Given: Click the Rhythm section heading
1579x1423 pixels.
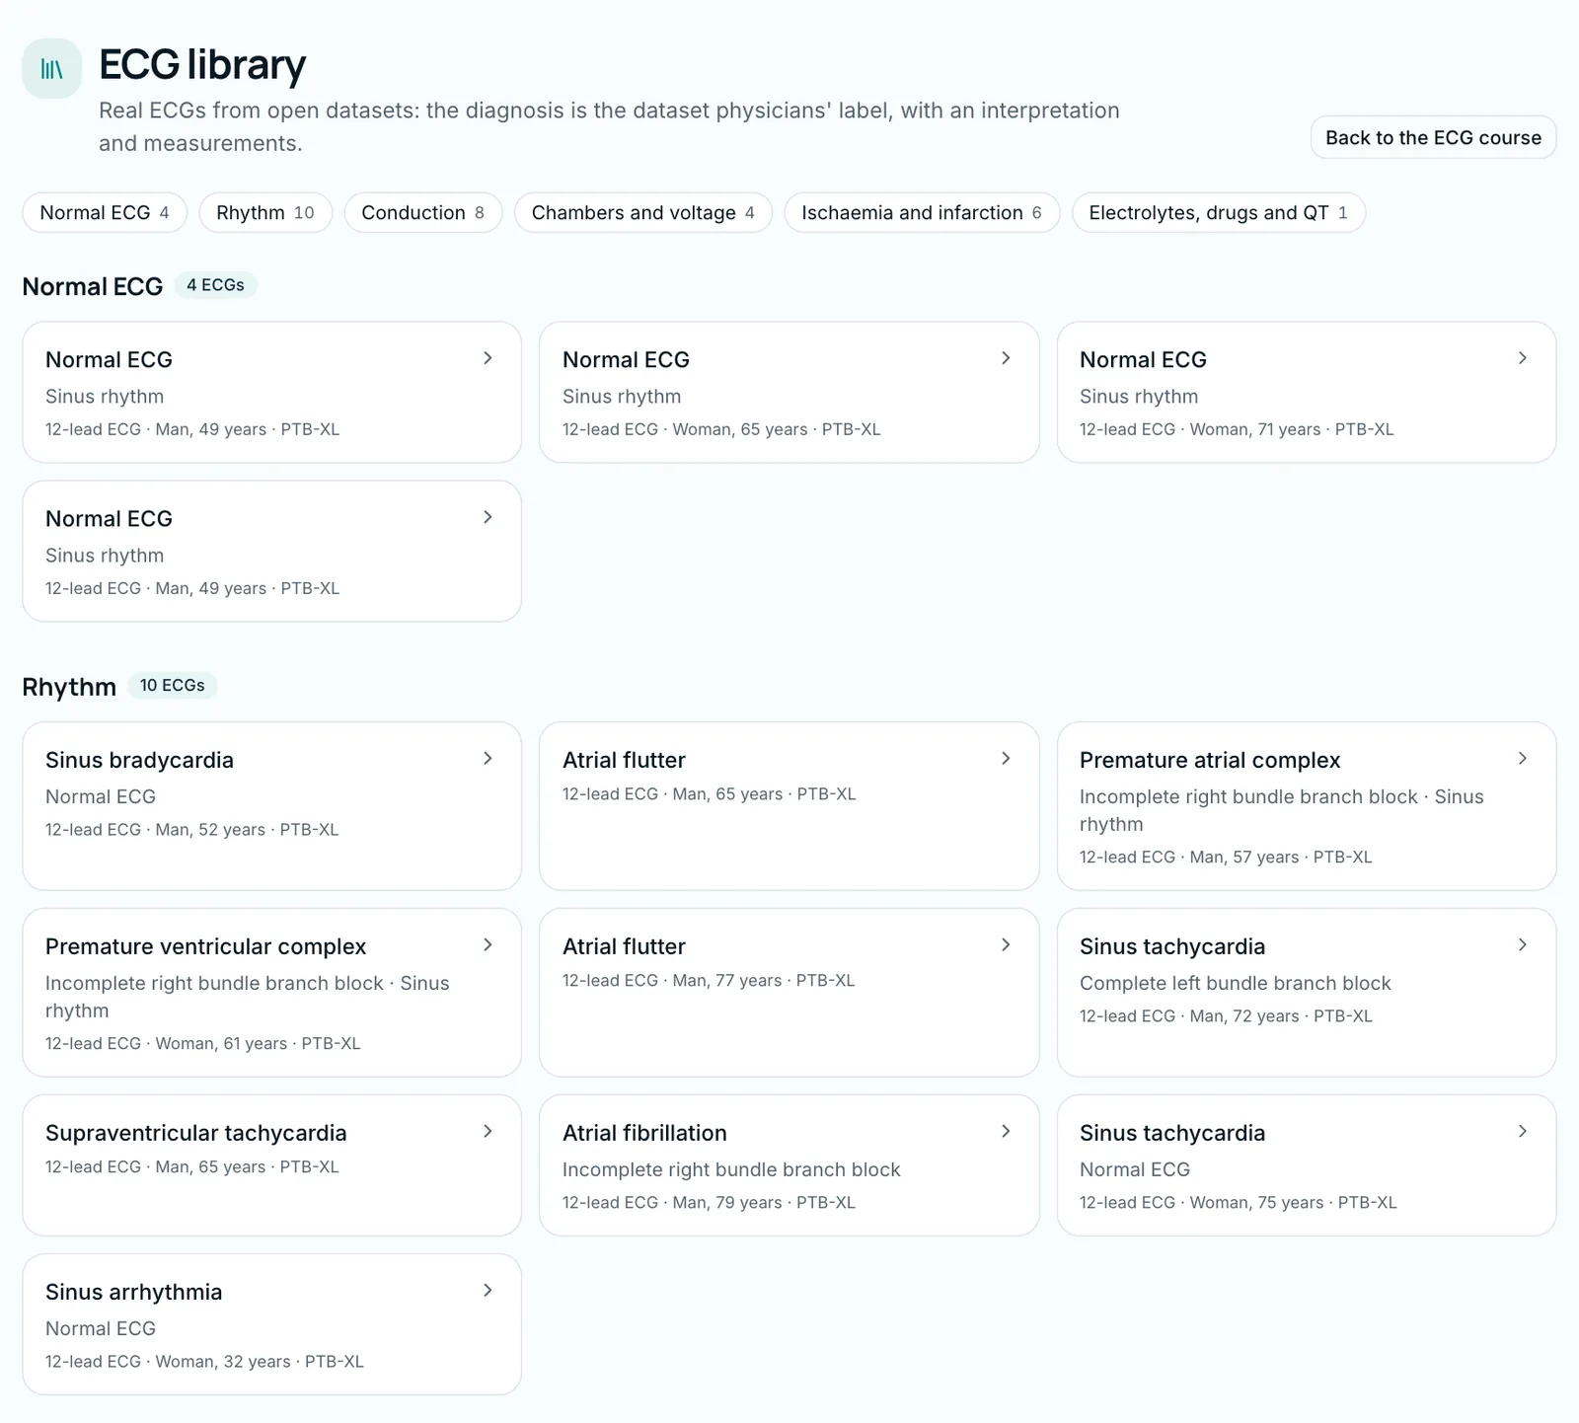Looking at the screenshot, I should 69,686.
